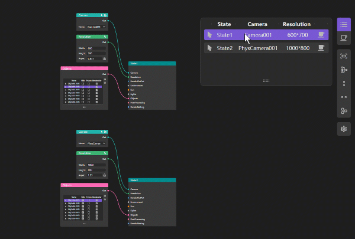Toggle aspect lock on lower Resolution node

tap(105, 175)
